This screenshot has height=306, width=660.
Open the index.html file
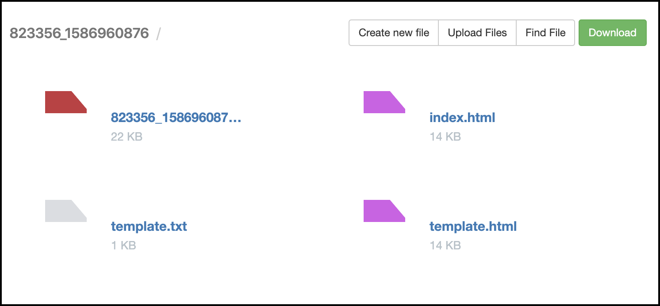click(462, 118)
